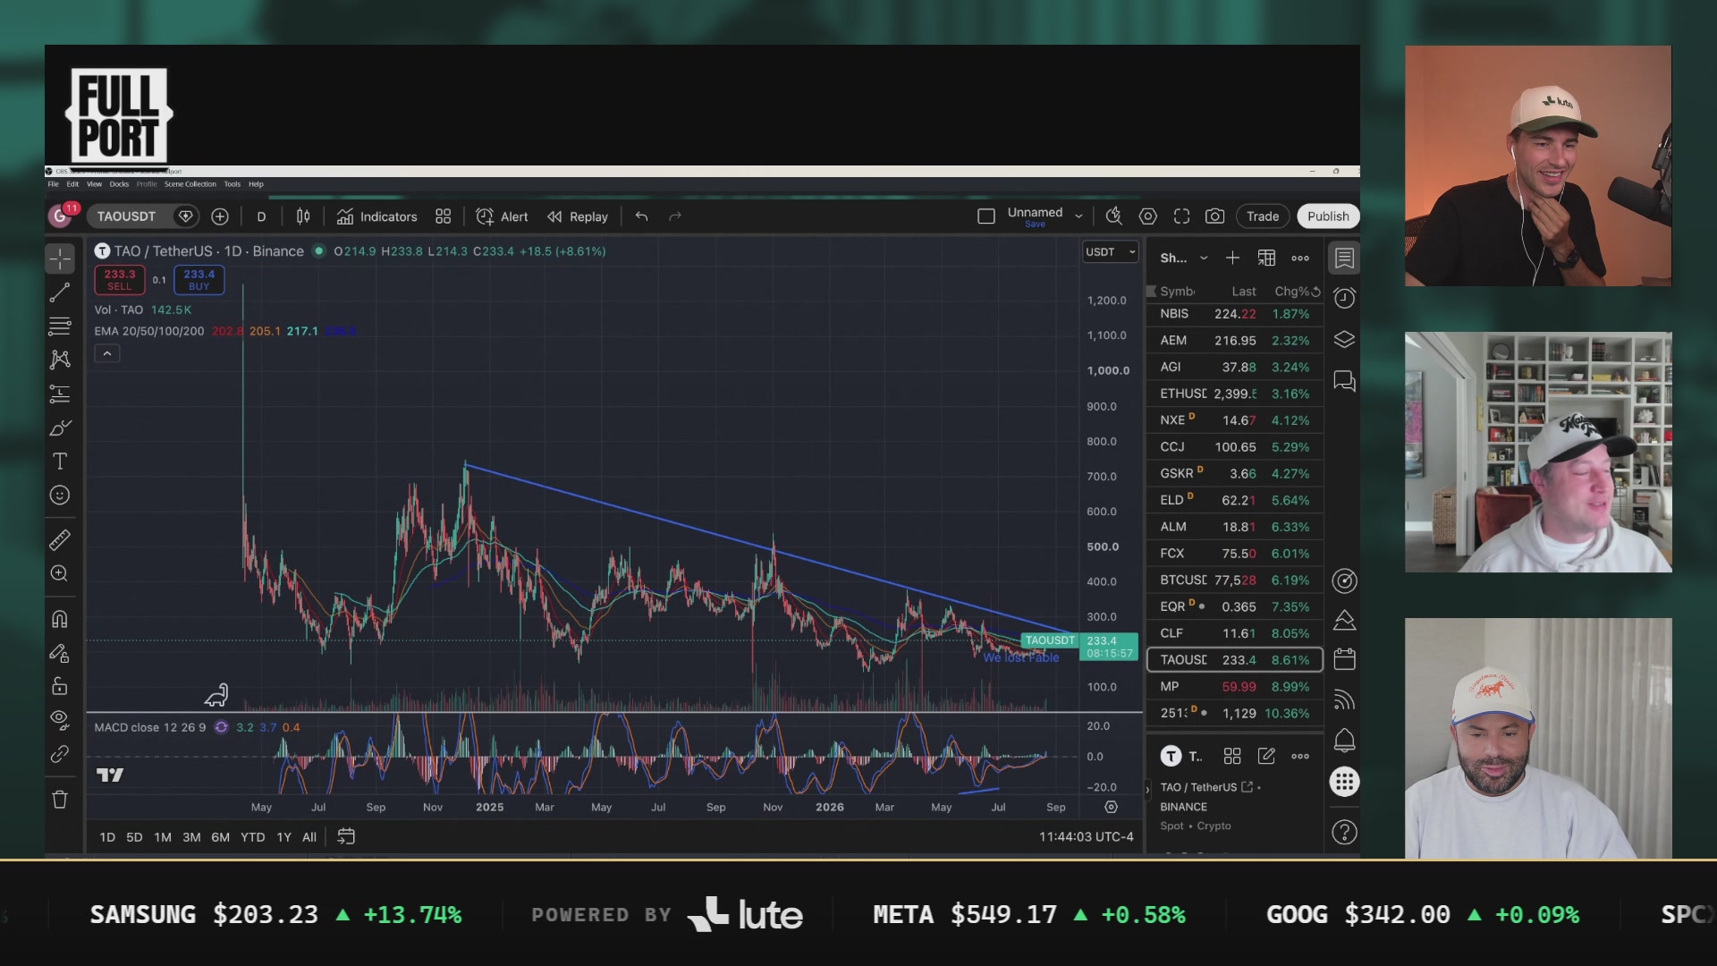Open the TAO / TetherUS symbol link
The height and width of the screenshot is (966, 1717).
point(1206,787)
